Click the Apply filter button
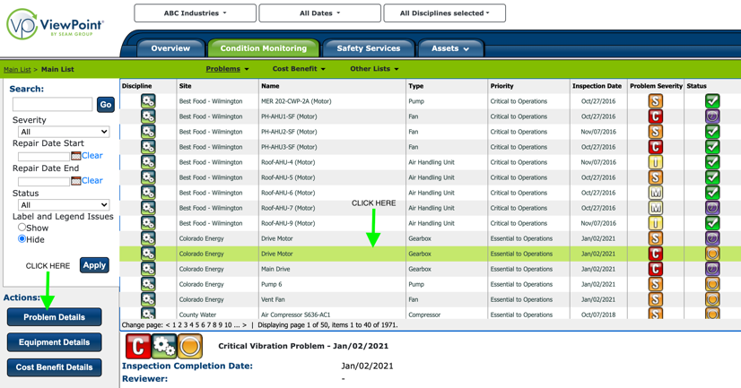The image size is (741, 388). [94, 265]
